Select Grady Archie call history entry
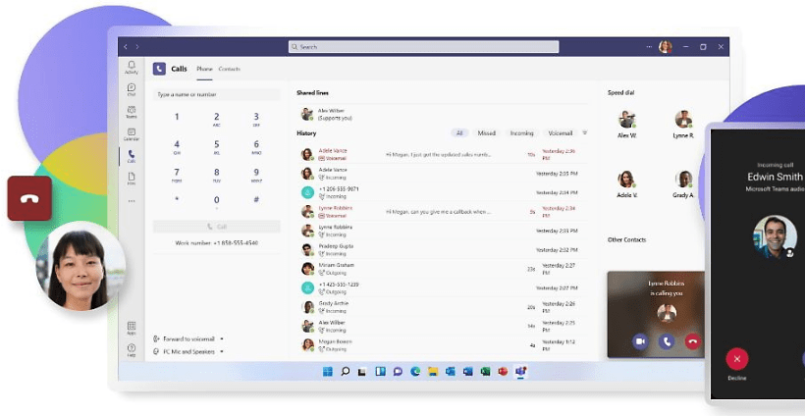 tap(443, 307)
